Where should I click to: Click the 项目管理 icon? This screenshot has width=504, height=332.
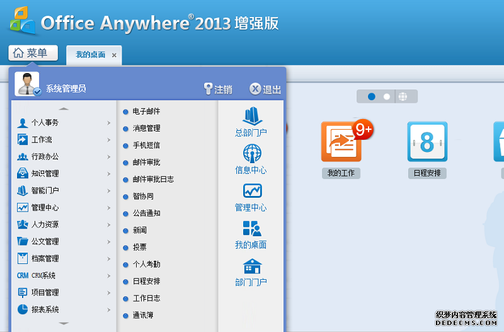coord(23,292)
